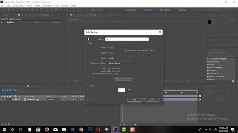Image resolution: width=238 pixels, height=133 pixels.
Task: Select the Brush tool in toolbar
Action: (x=47, y=10)
